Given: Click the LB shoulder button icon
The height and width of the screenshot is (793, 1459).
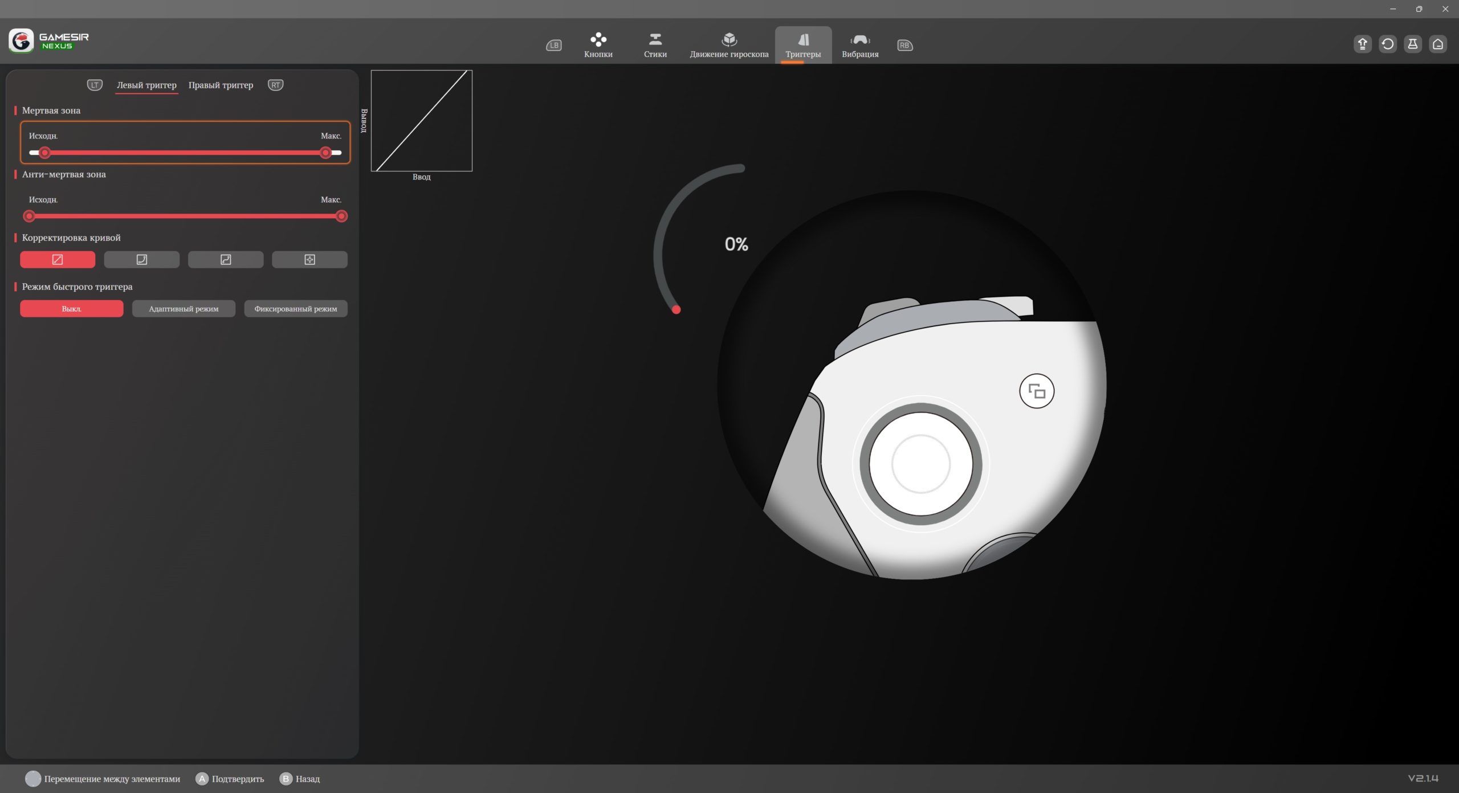Looking at the screenshot, I should [x=553, y=45].
